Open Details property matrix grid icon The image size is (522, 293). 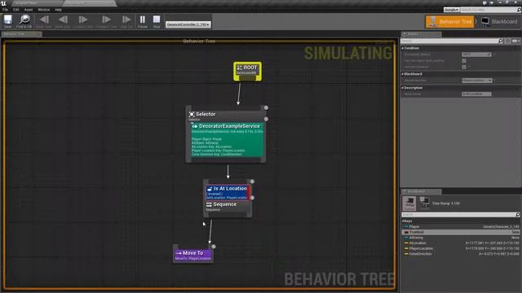click(x=507, y=41)
